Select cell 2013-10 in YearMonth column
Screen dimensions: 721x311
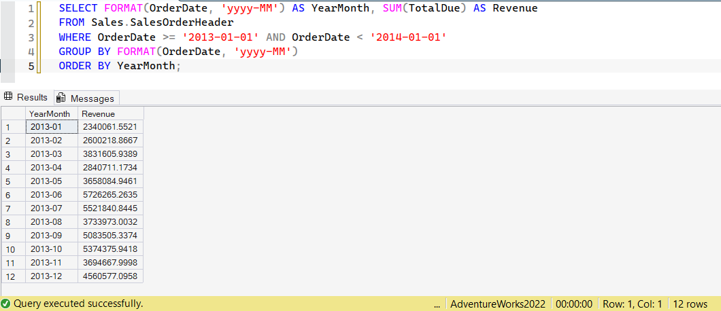coord(52,249)
